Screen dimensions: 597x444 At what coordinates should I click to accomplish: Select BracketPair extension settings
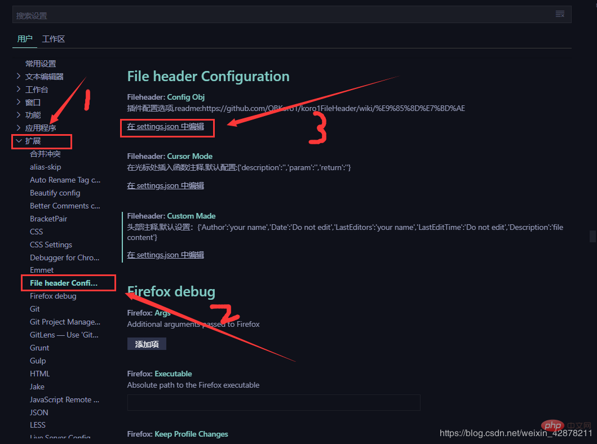(x=48, y=219)
